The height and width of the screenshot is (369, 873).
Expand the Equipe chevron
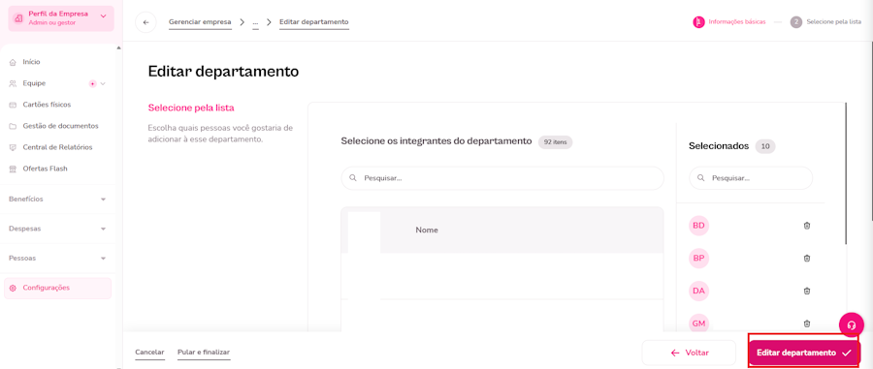[x=103, y=83]
